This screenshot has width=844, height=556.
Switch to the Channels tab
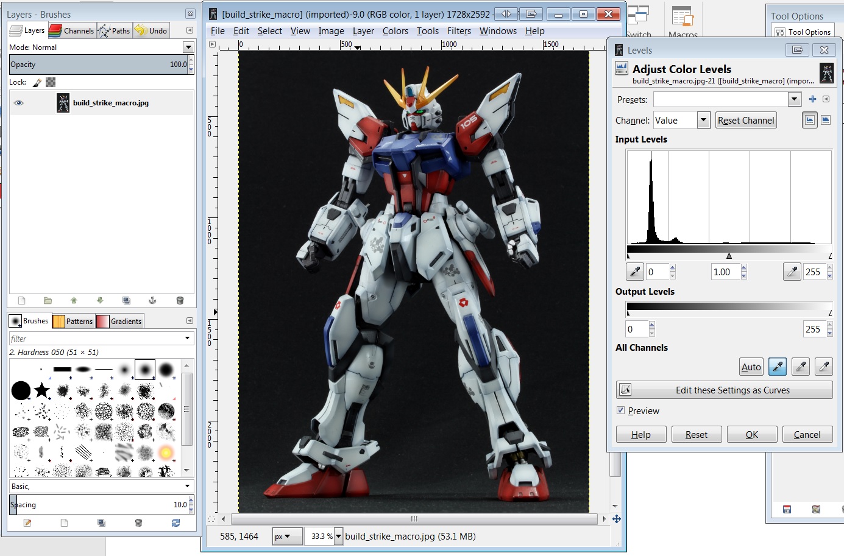click(72, 30)
